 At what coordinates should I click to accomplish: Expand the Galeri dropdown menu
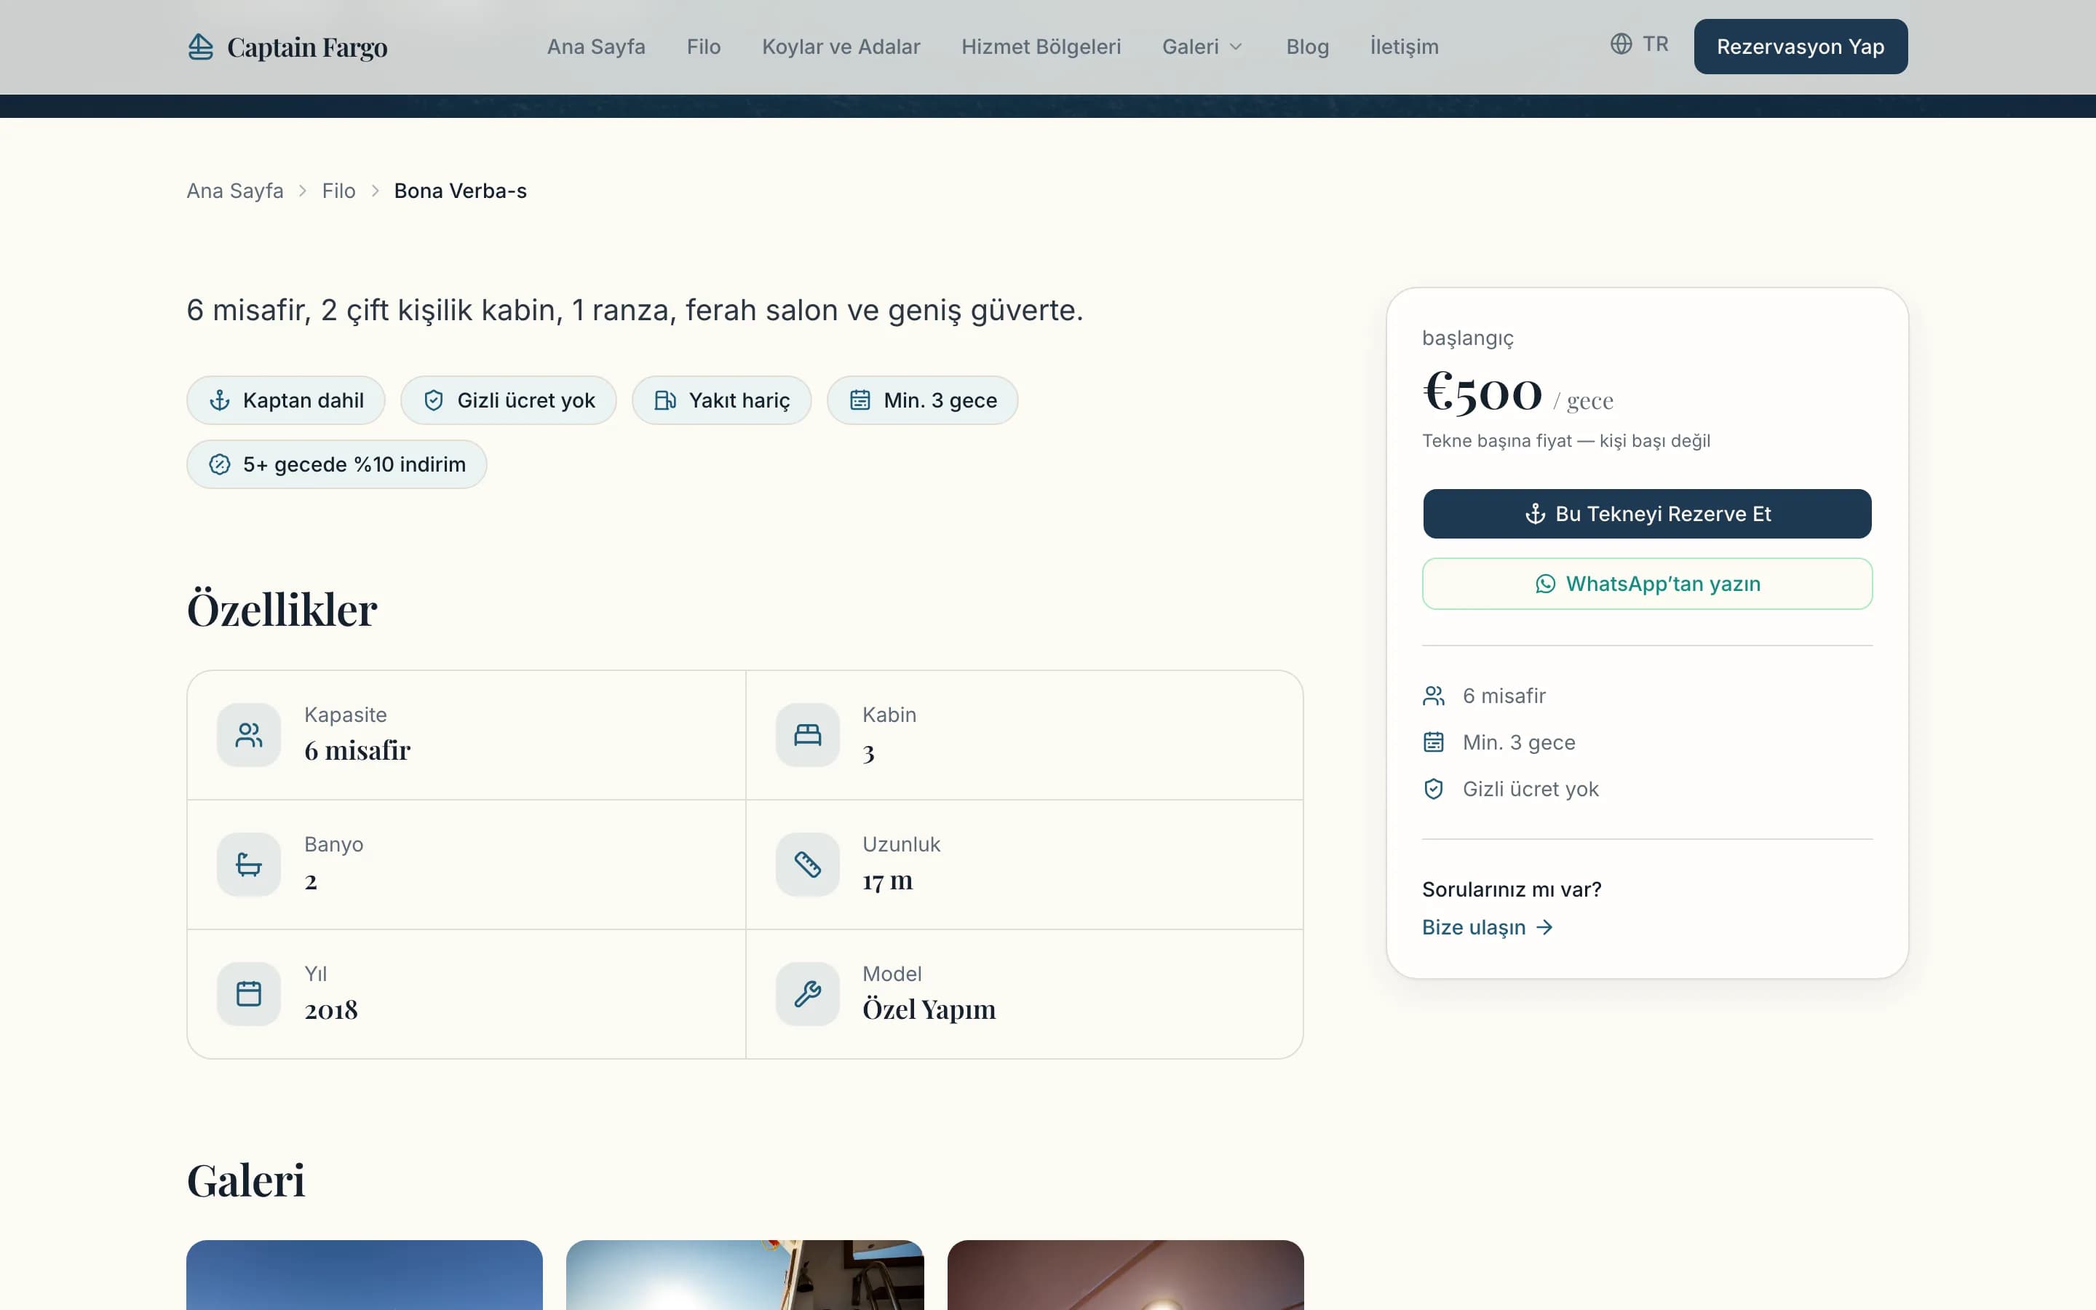(1202, 47)
